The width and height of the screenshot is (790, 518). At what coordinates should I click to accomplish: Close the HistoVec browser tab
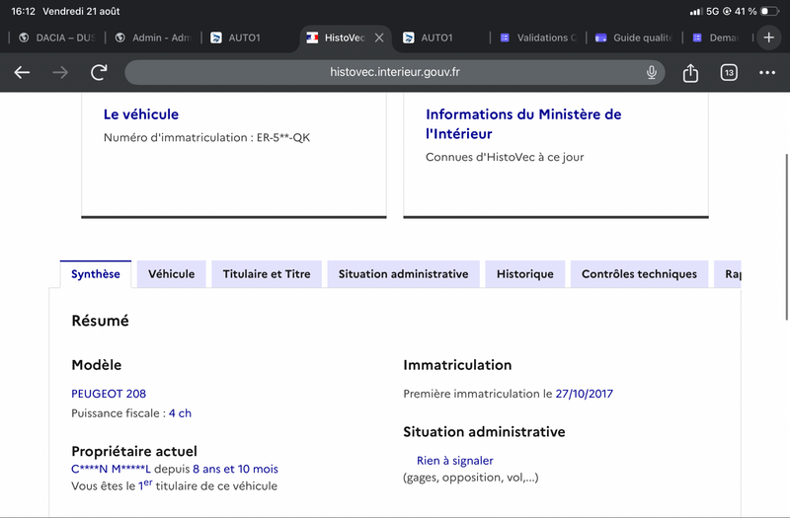coord(379,37)
